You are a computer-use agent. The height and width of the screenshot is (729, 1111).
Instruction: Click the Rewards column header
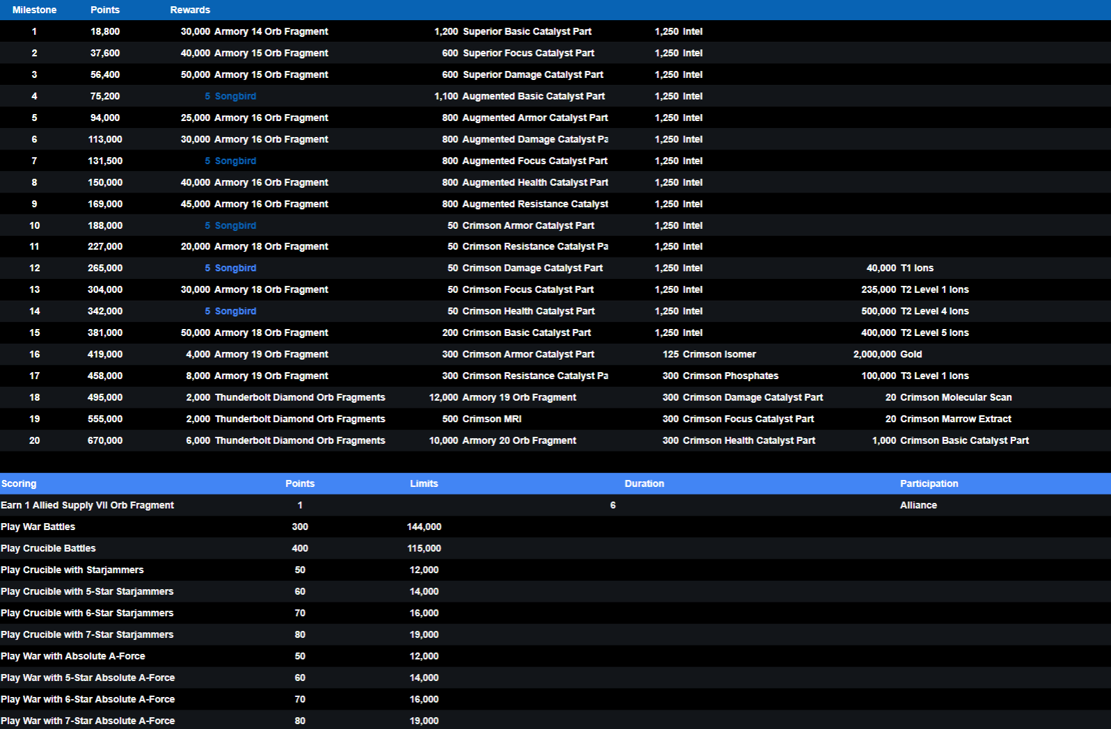coord(190,10)
